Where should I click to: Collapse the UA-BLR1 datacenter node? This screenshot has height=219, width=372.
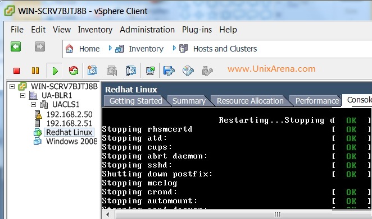pyautogui.click(x=23, y=96)
